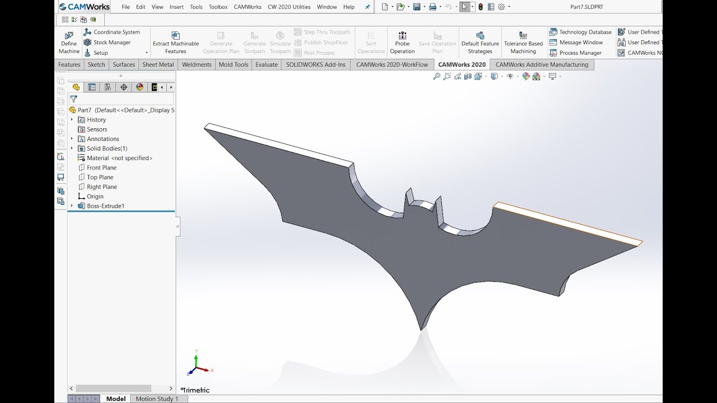Switch to the Sketch tab

[x=96, y=64]
